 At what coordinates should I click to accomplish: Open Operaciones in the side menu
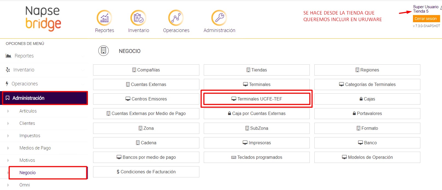point(25,84)
